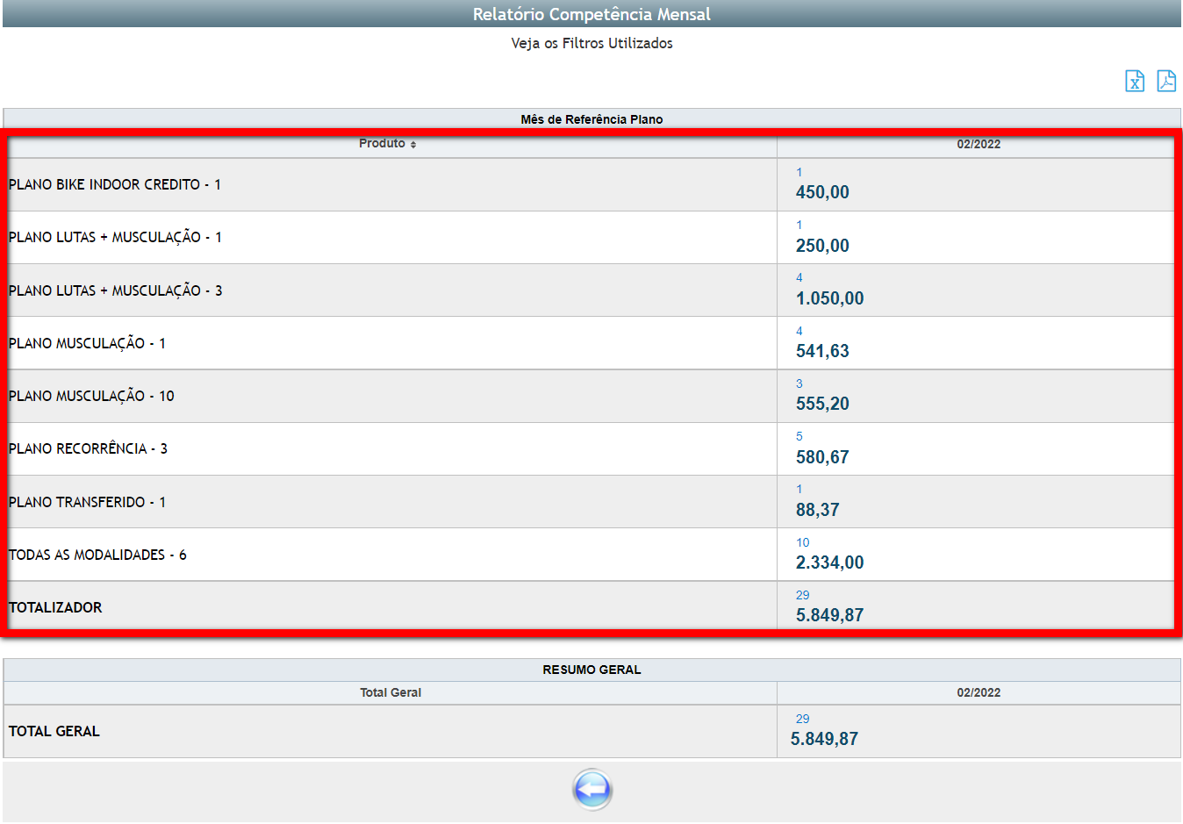Click the Plano Recorrência - 3 row label

[88, 448]
